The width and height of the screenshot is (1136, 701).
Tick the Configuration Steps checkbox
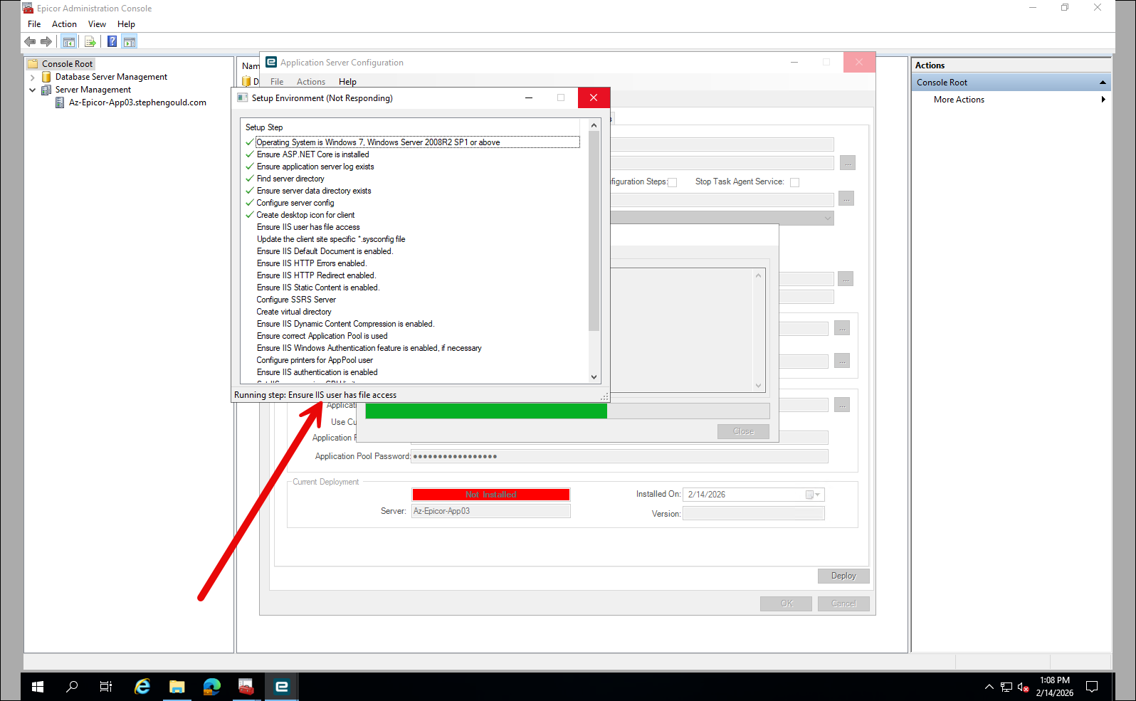(672, 182)
